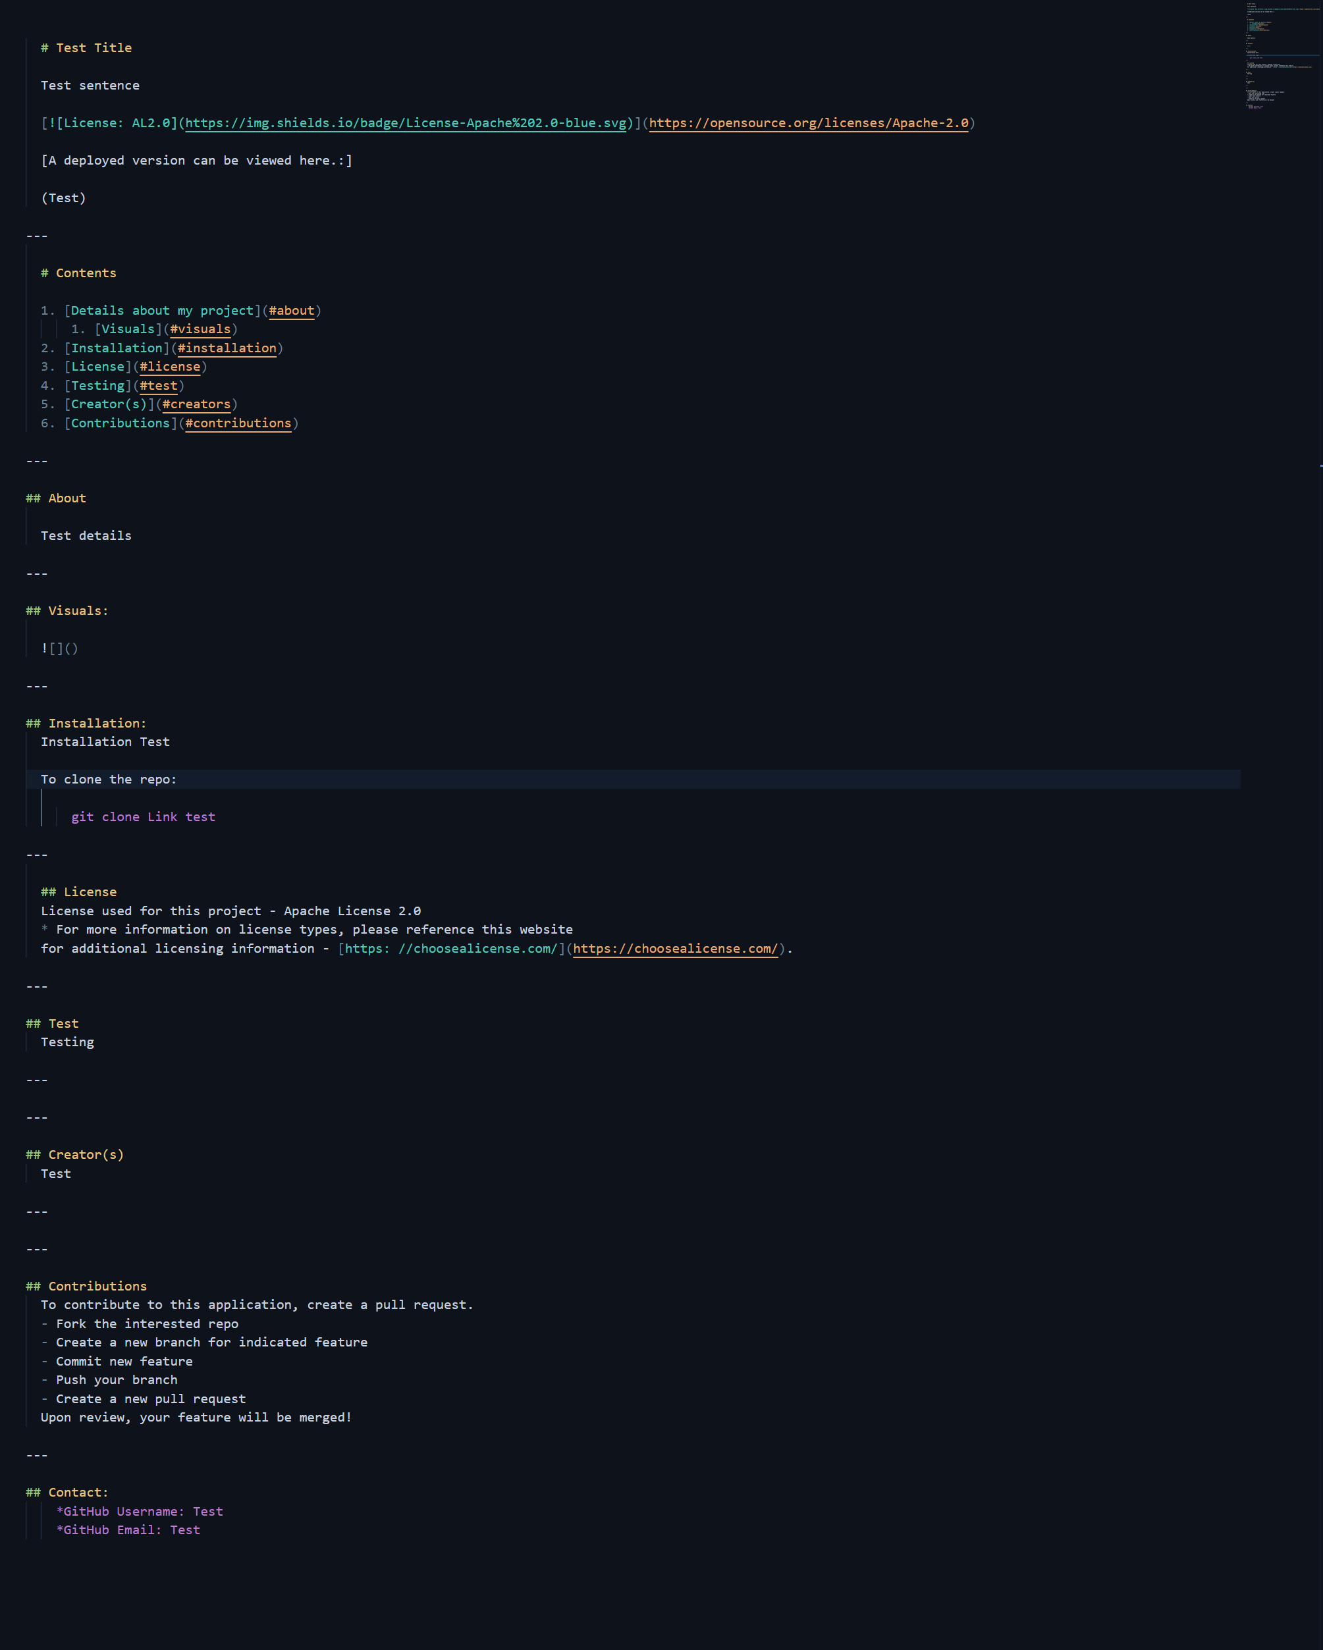Click the 'Installation Test' text
Screen dimensions: 1323x1650
[105, 741]
